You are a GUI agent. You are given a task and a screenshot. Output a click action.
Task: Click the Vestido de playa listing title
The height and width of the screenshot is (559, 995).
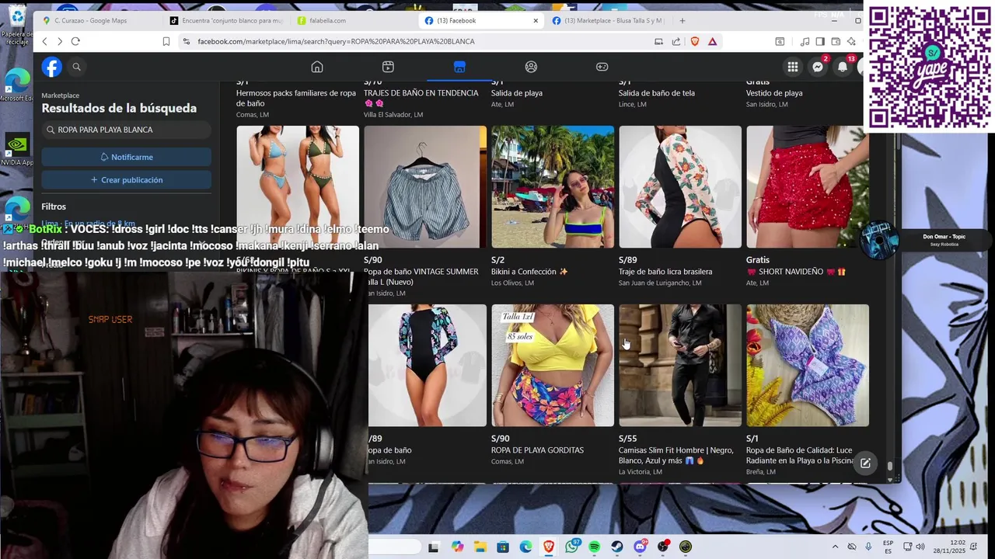point(774,93)
